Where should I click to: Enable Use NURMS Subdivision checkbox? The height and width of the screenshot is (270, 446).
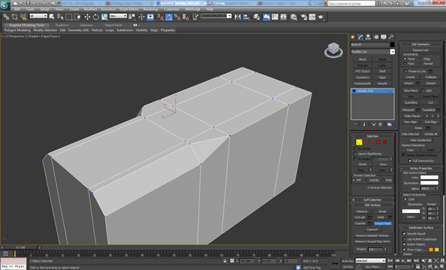(404, 239)
